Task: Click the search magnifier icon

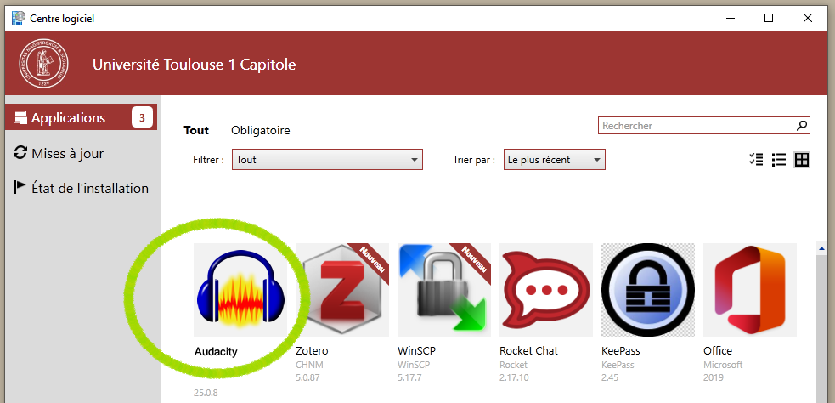Action: (802, 126)
